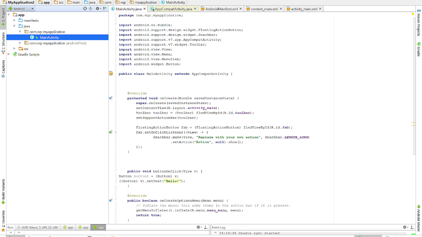Click the src breadcrumb
The height and width of the screenshot is (237, 422).
coord(59,2)
